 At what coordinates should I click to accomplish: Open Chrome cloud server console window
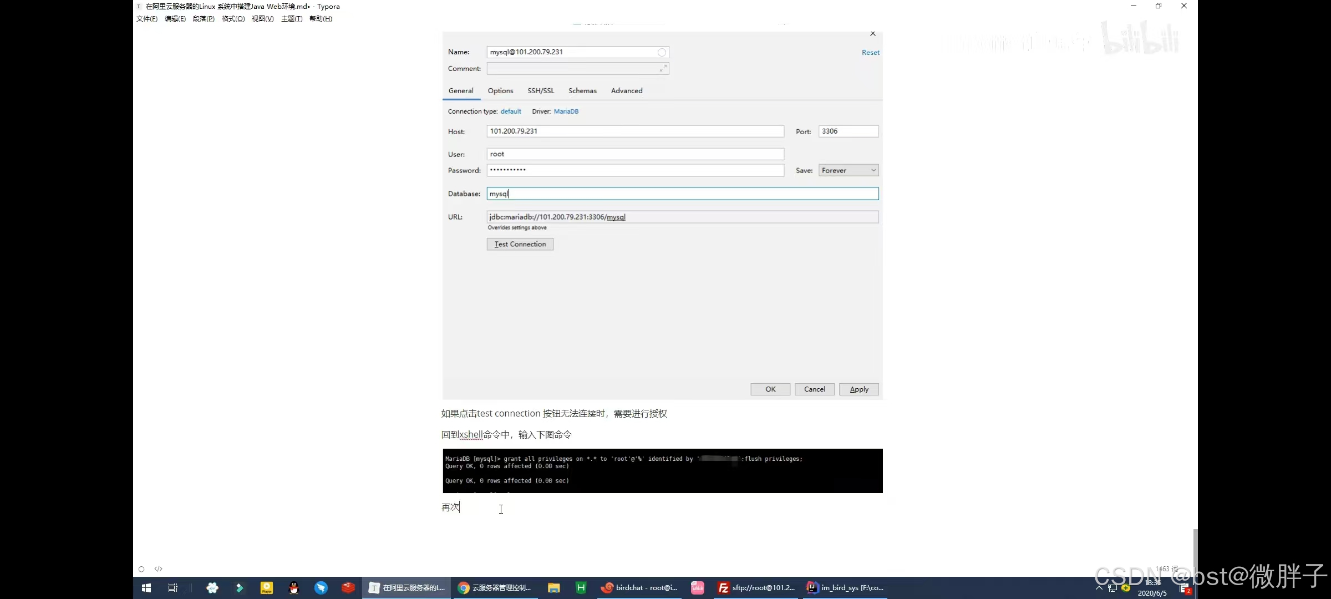pos(495,588)
